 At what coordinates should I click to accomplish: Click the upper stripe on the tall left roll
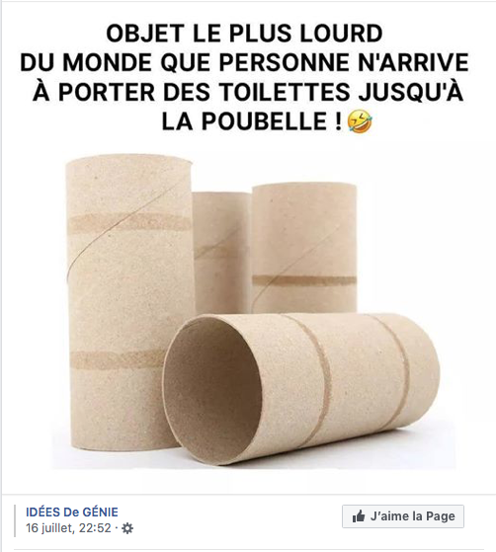pos(129,222)
